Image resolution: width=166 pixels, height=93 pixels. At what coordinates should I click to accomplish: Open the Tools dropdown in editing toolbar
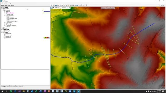tap(65, 8)
